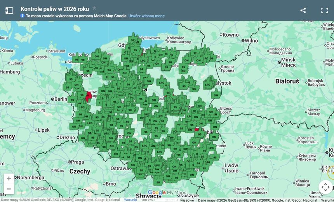
Task: Zoom out with the minus button
Action: click(x=9, y=189)
